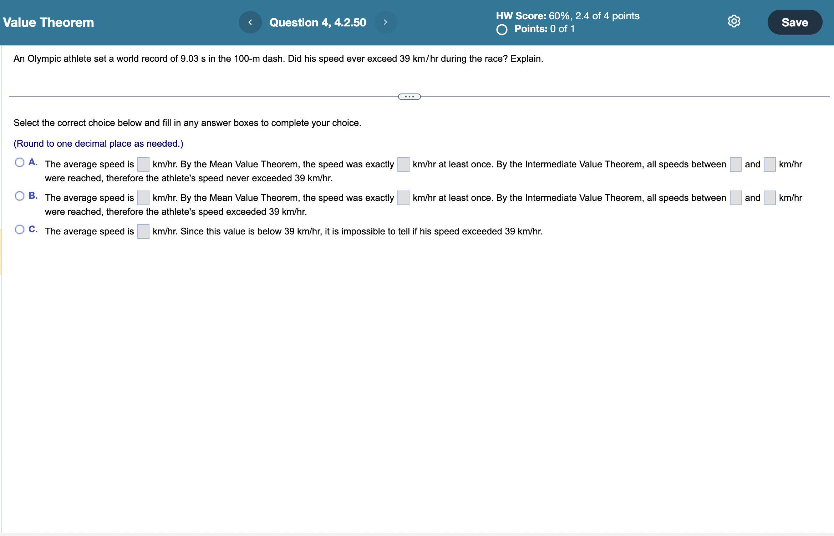Click first speeds-between box in choice A
Viewport: 834px width, 536px height.
(735, 165)
